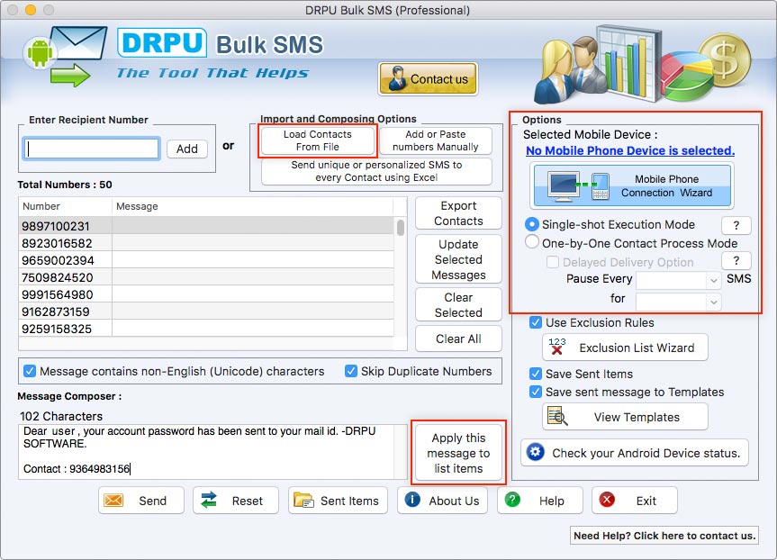Click Send unique personalized SMS using Excel
The image size is (777, 560).
[376, 171]
